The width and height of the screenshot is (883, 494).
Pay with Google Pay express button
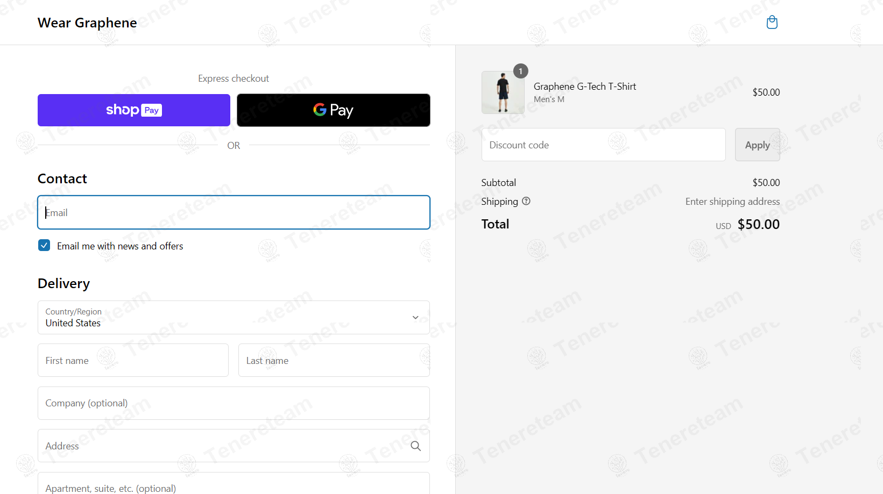(334, 110)
